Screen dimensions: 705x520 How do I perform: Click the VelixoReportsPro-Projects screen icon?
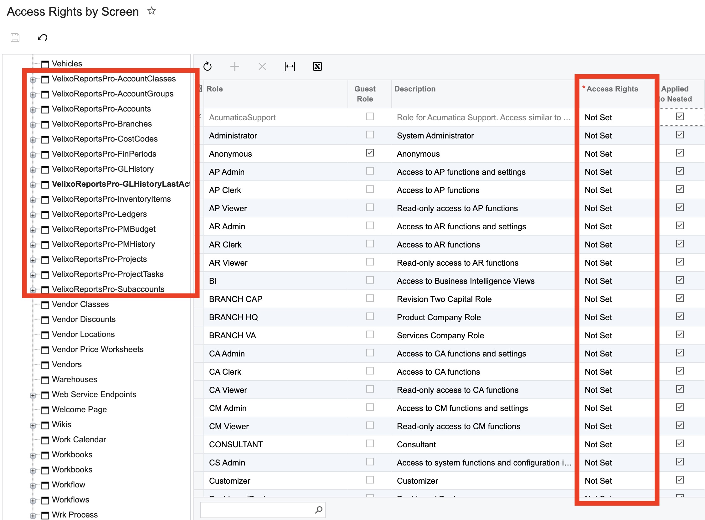45,260
